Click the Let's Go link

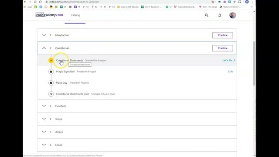pyautogui.click(x=228, y=60)
